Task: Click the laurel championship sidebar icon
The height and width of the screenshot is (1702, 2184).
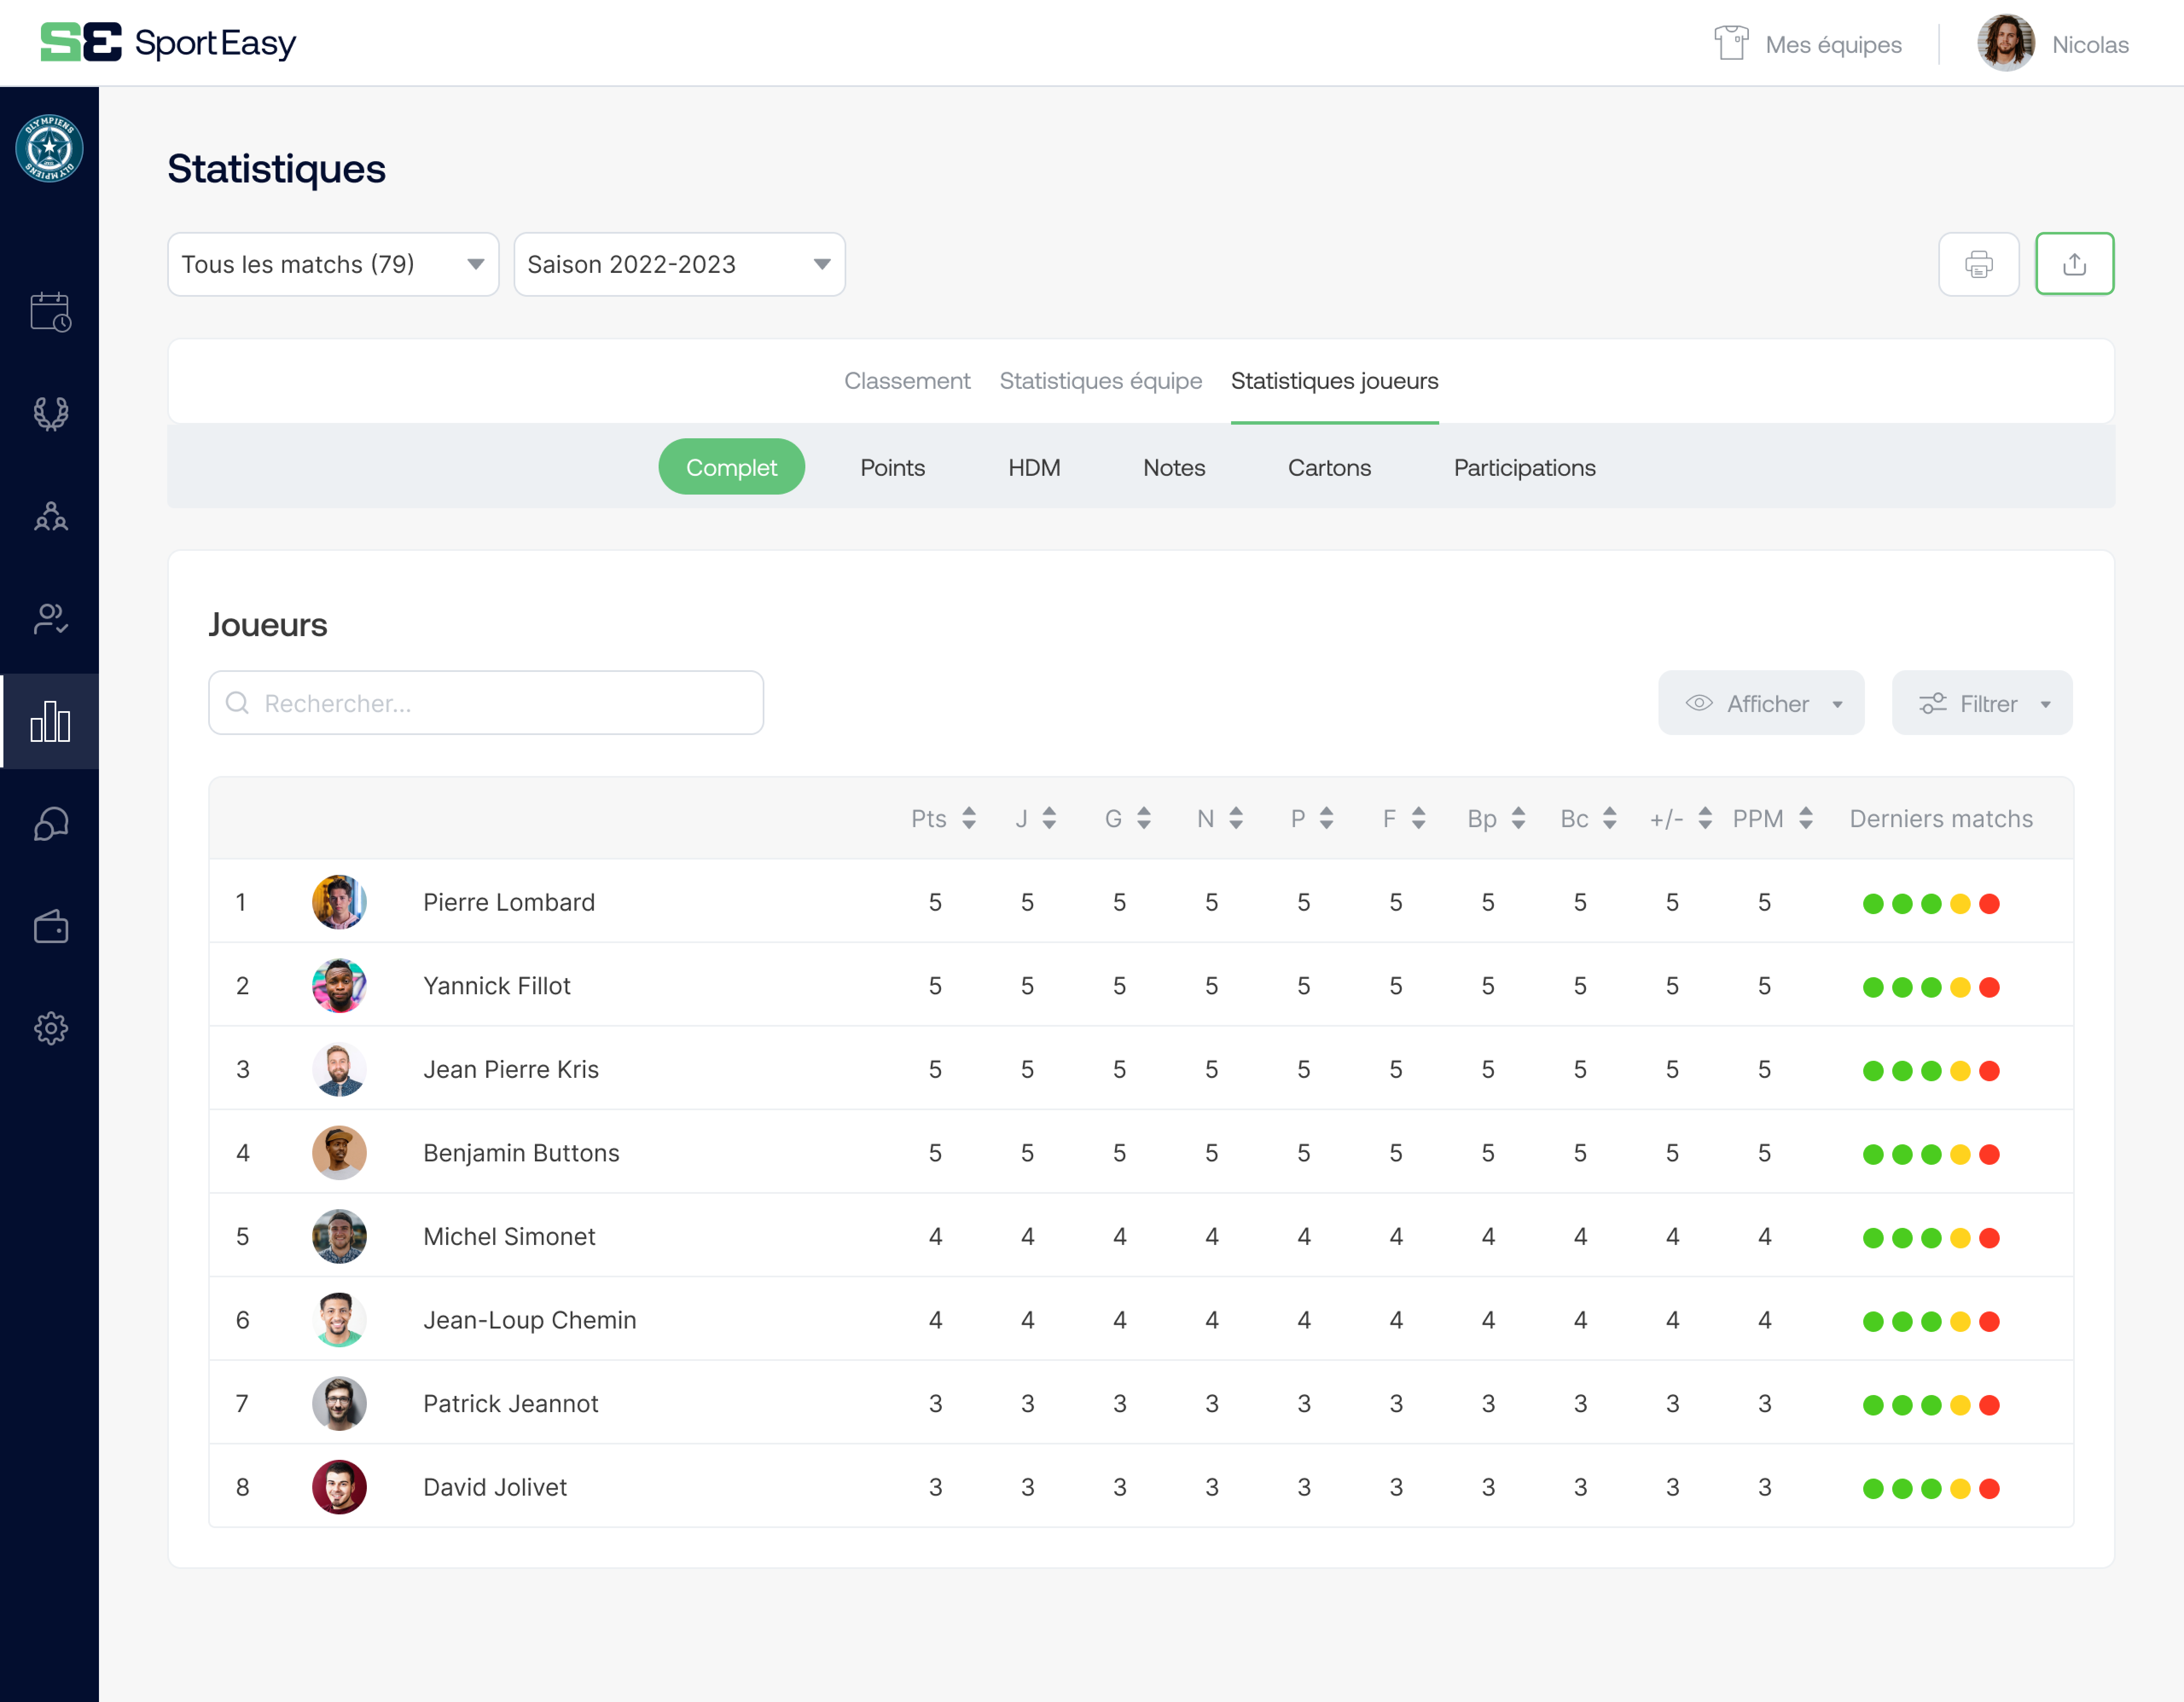Action: 50,414
